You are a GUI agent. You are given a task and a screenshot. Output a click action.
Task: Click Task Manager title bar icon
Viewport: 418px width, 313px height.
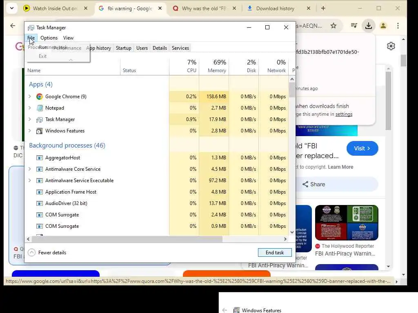[x=31, y=28]
